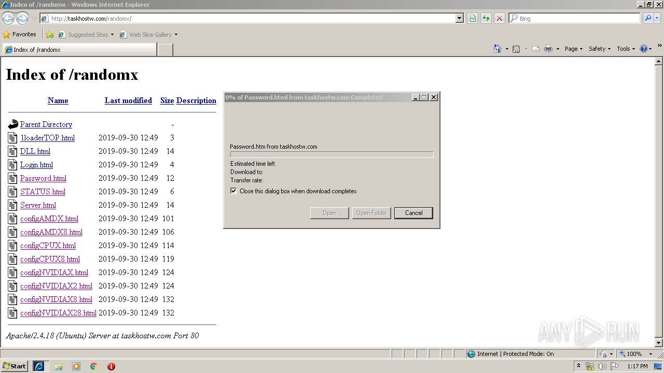Click the Read Mail icon
664x373 pixels.
(x=536, y=49)
